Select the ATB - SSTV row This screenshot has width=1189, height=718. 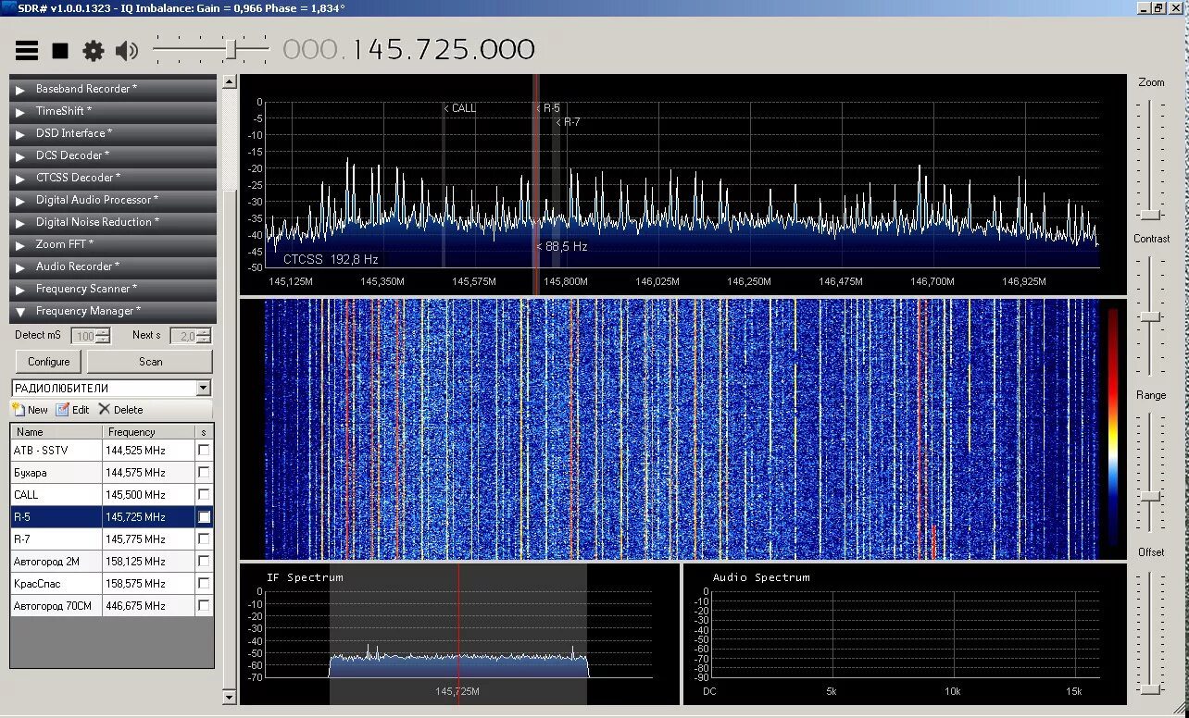tap(112, 450)
